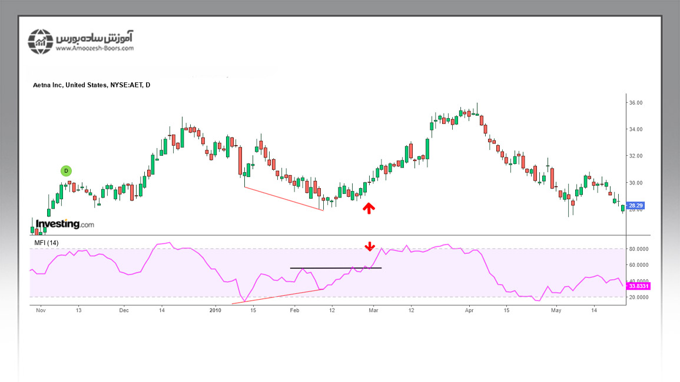680x382 pixels.
Task: Click the Apr label on the time axis
Action: tap(469, 310)
